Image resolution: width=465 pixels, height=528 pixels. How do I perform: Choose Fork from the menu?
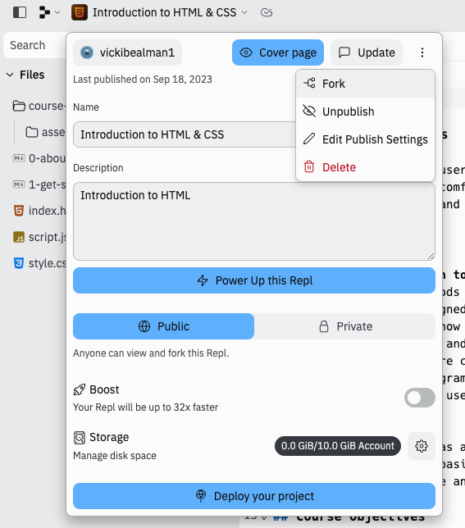(365, 84)
